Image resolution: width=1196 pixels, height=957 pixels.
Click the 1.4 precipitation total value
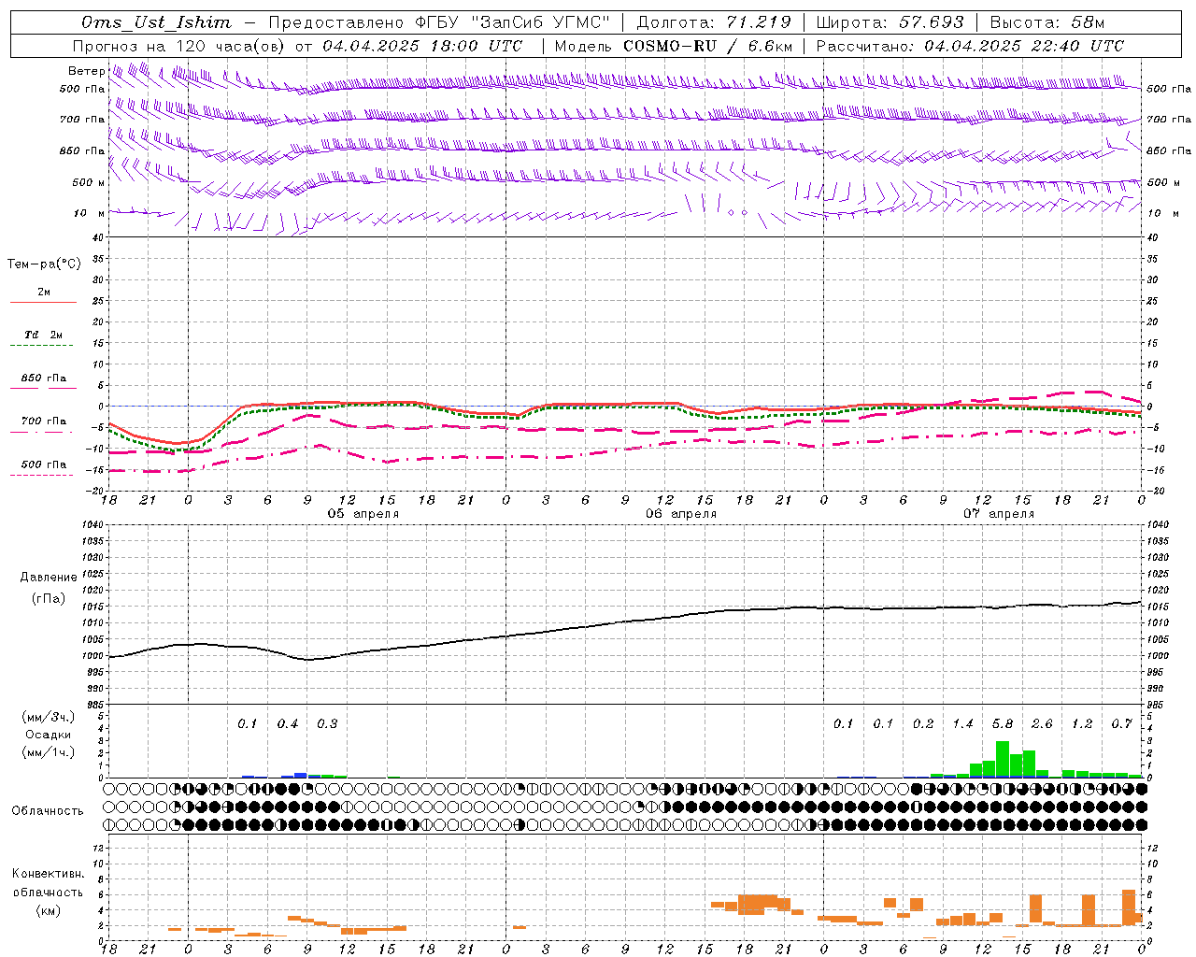pyautogui.click(x=962, y=724)
